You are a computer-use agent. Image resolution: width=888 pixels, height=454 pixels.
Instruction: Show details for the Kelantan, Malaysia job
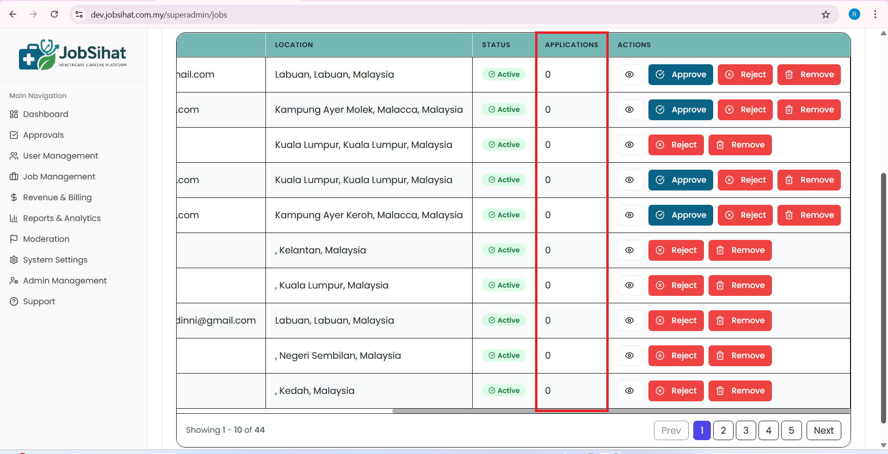coord(629,250)
